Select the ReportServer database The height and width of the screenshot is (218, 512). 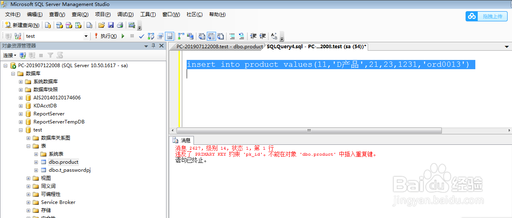point(49,114)
